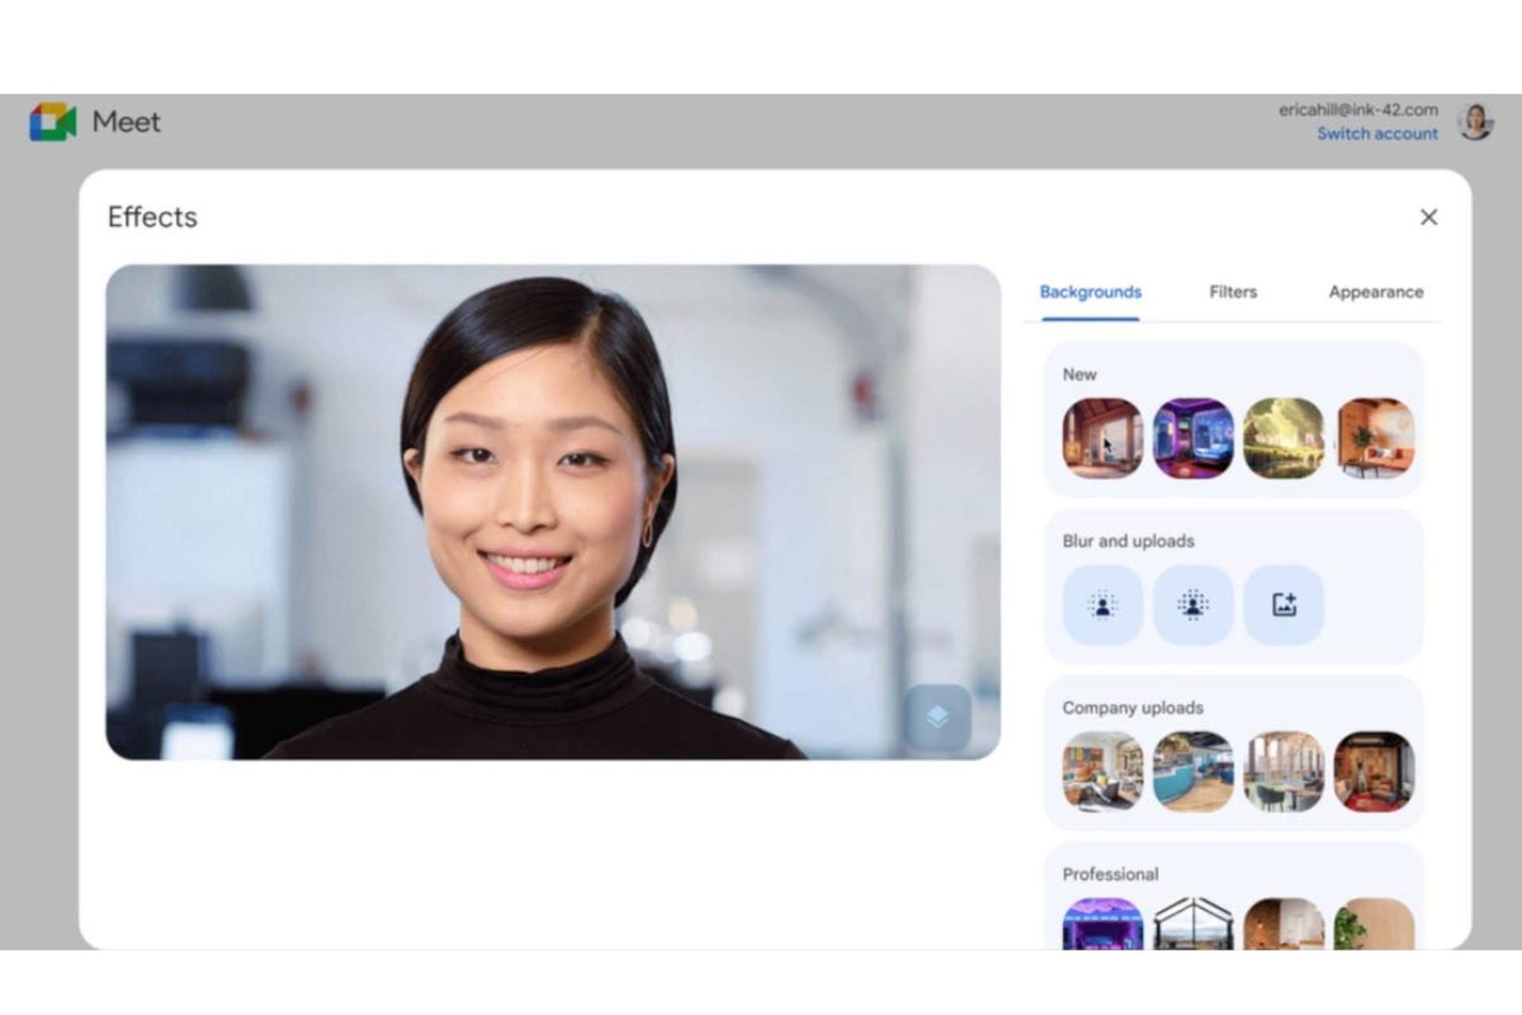The width and height of the screenshot is (1522, 1015).
Task: Switch to the Filters tab
Action: 1232,293
